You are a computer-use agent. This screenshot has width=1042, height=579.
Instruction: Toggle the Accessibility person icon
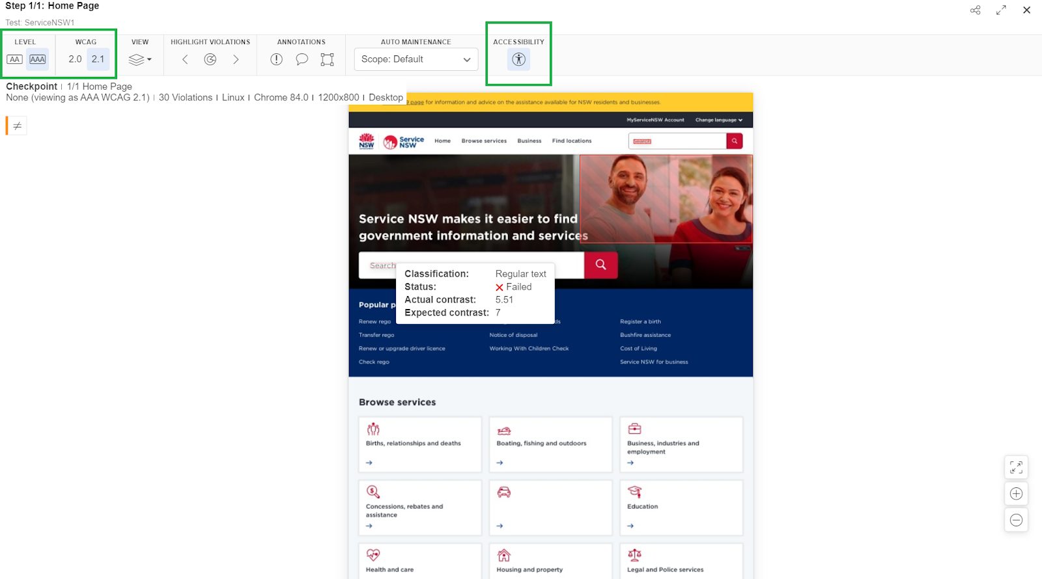pos(518,59)
